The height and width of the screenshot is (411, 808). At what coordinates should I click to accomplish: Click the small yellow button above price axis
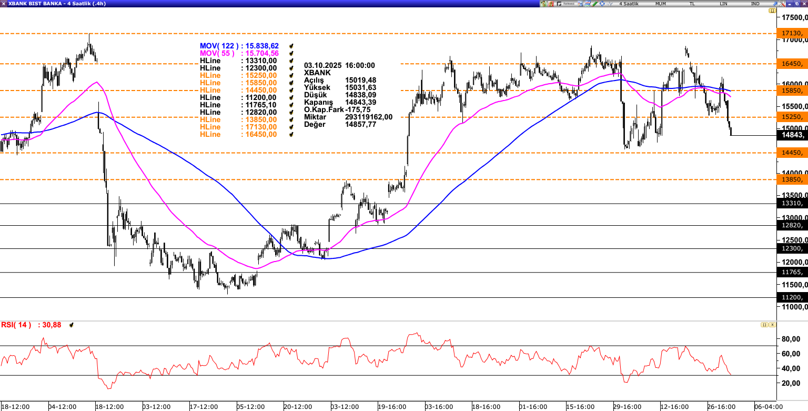coord(772,11)
